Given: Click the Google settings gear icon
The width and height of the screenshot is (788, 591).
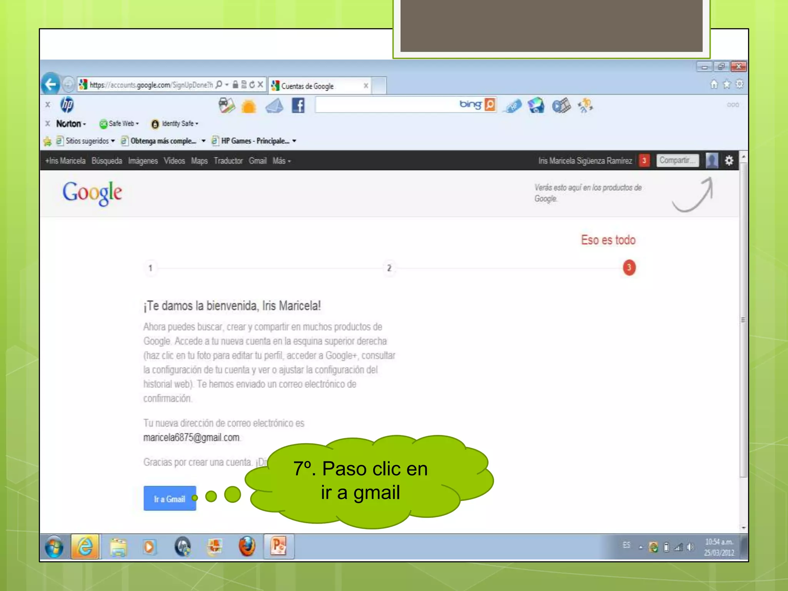Looking at the screenshot, I should [x=729, y=160].
